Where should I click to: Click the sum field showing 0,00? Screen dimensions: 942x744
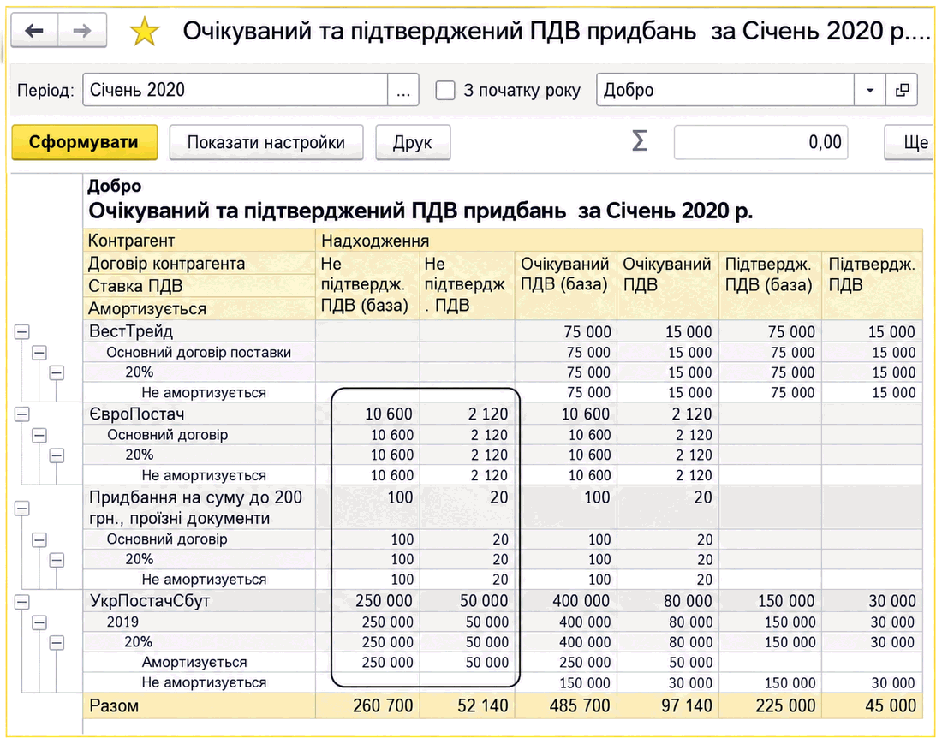click(760, 142)
